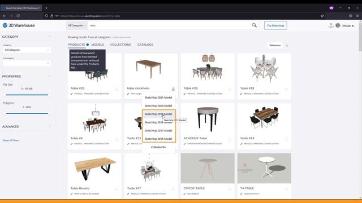This screenshot has width=362, height=203.
Task: Click the site lock icon in address bar
Action: (x=51, y=16)
